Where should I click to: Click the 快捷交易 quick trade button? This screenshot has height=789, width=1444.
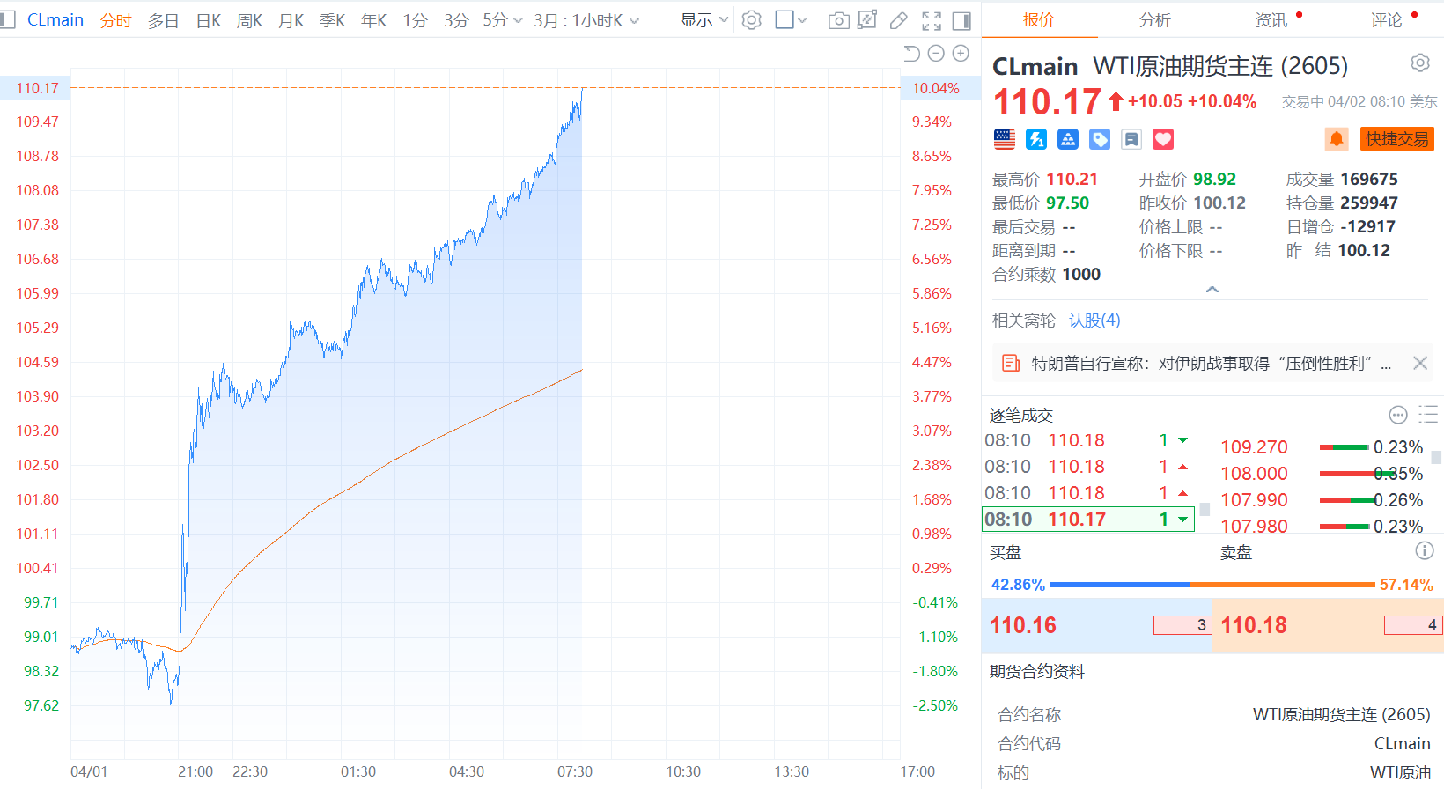click(1396, 139)
